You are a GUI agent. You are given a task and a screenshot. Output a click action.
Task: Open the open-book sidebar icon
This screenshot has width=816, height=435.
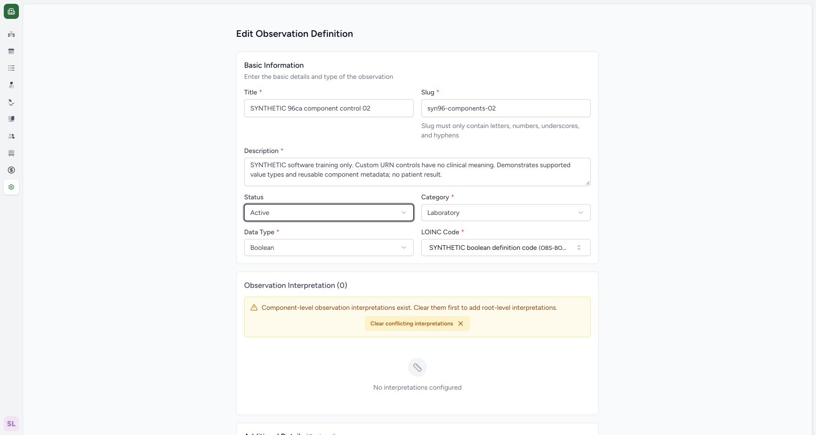click(x=11, y=119)
